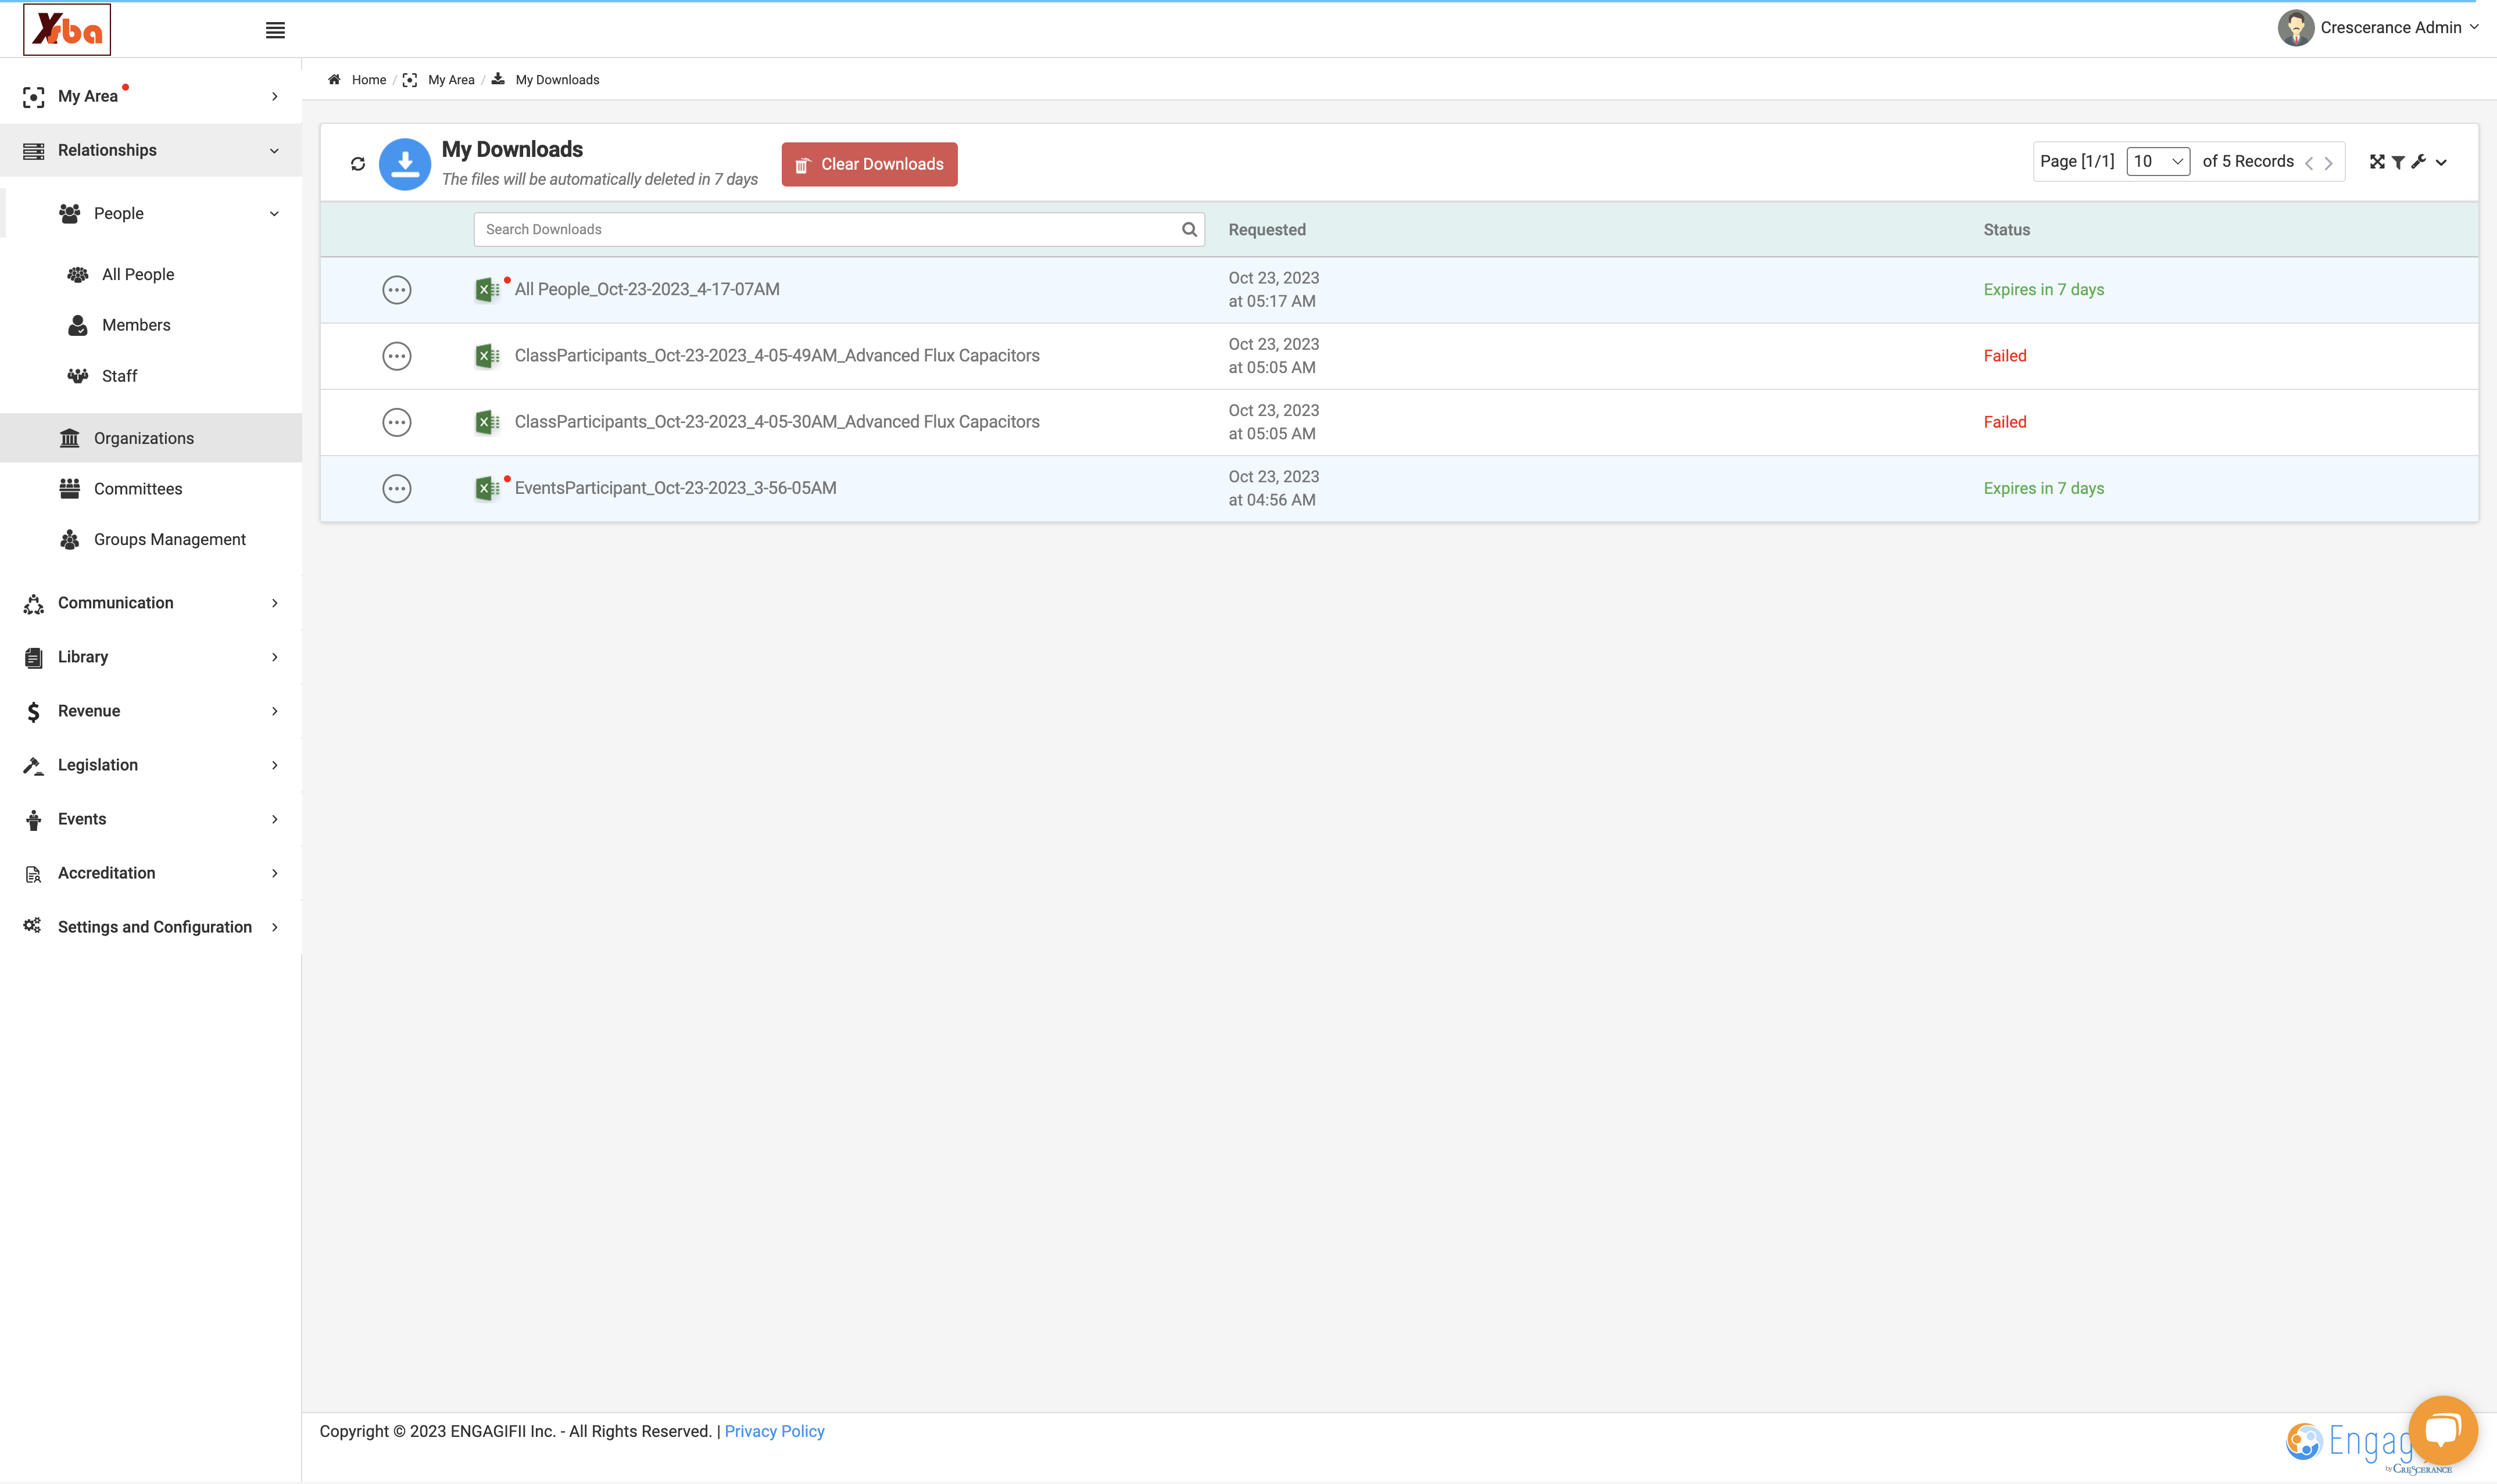
Task: Expand the Revenue section
Action: point(151,711)
